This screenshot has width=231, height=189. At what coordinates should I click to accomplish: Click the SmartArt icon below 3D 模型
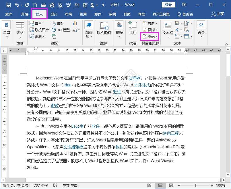pos(54,36)
